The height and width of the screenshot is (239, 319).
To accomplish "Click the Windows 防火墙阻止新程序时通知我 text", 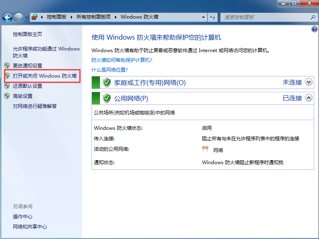I will click(242, 163).
